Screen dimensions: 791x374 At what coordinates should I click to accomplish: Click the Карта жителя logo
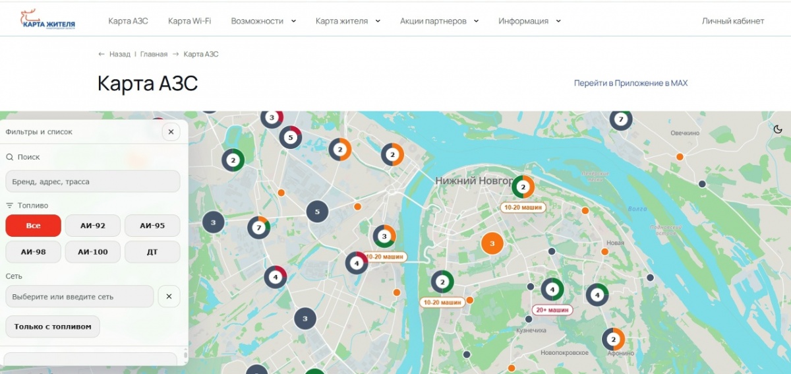[x=47, y=20]
